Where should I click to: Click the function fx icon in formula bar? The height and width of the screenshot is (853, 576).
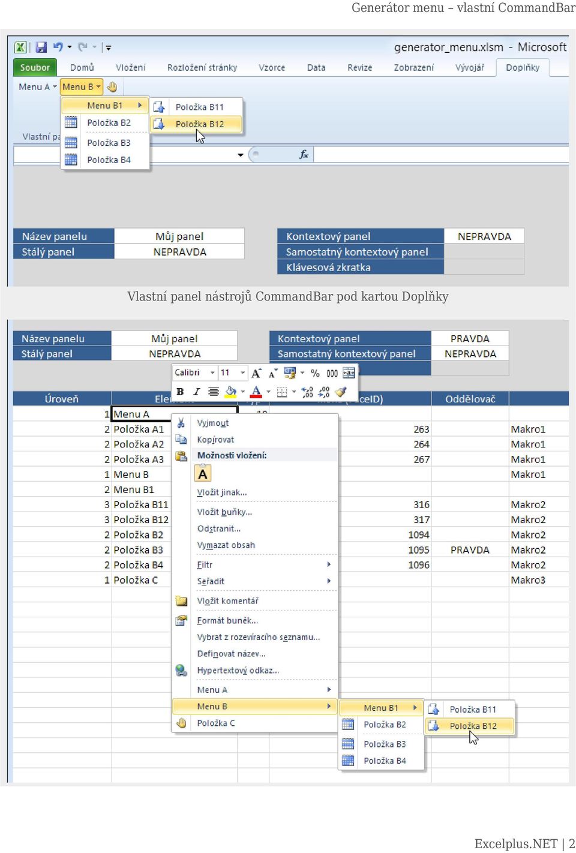click(x=304, y=155)
